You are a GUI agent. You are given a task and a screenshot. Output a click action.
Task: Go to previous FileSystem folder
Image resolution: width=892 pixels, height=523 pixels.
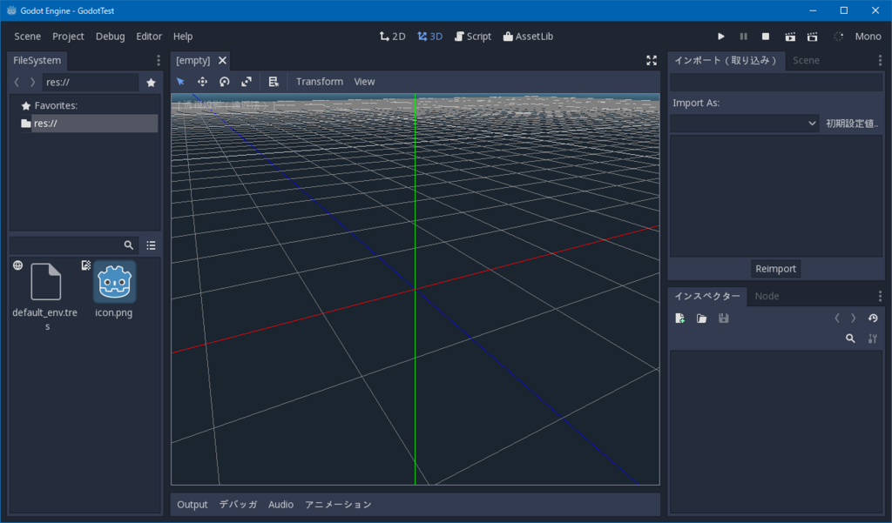pos(17,83)
